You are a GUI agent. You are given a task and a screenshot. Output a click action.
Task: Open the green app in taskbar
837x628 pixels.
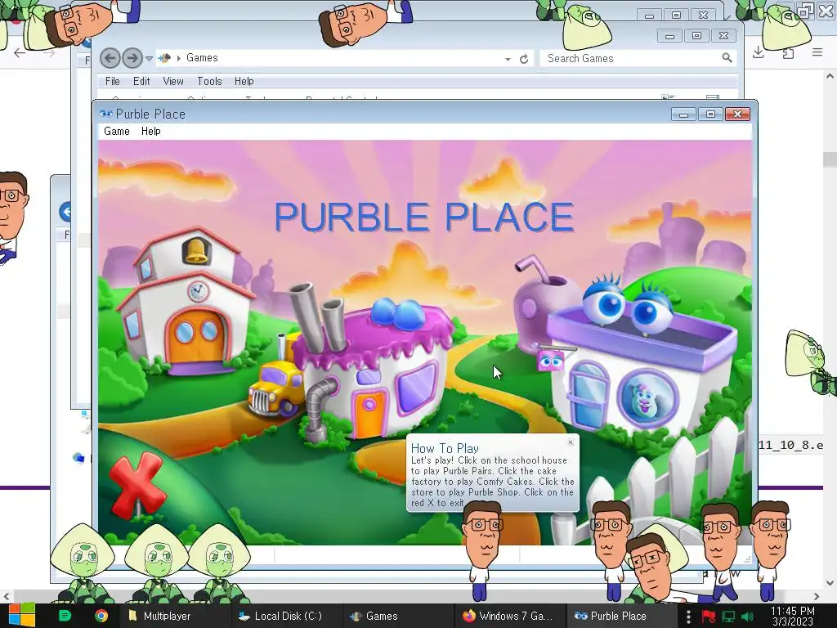[x=65, y=616]
